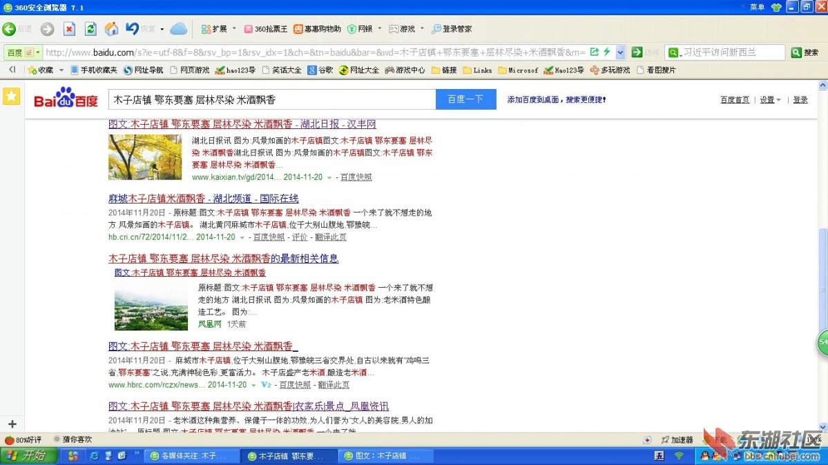
Task: Open the home page via the house icon
Action: coord(111,29)
